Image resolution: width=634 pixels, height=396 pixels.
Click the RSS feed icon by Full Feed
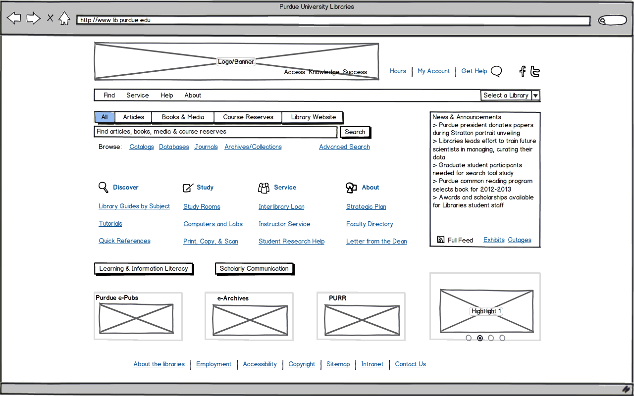441,240
